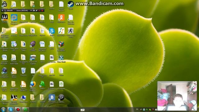
Task: Click the Windows flag icon in system tray
Action: (x=156, y=110)
